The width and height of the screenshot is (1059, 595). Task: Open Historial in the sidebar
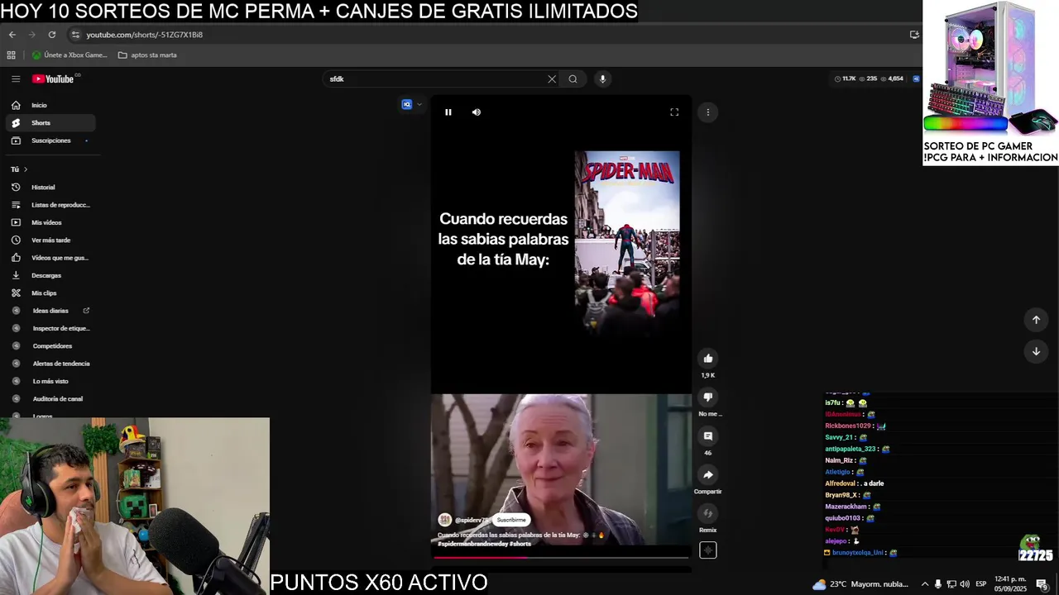pos(50,187)
